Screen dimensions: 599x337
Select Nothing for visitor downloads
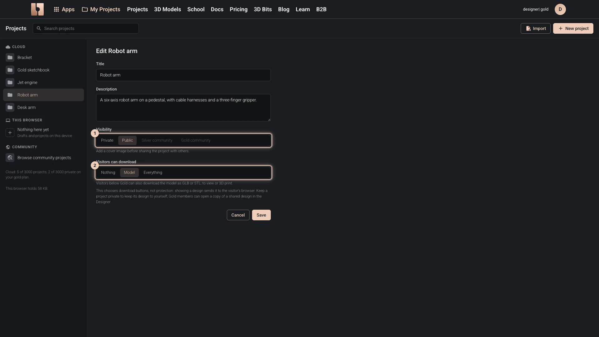108,173
